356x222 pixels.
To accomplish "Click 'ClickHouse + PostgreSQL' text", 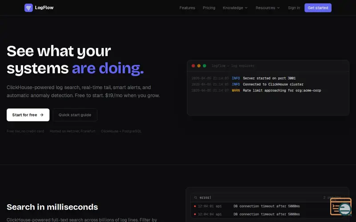I will point(121,131).
